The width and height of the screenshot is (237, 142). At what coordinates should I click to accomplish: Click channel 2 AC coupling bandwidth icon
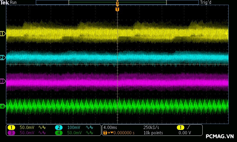point(89,128)
